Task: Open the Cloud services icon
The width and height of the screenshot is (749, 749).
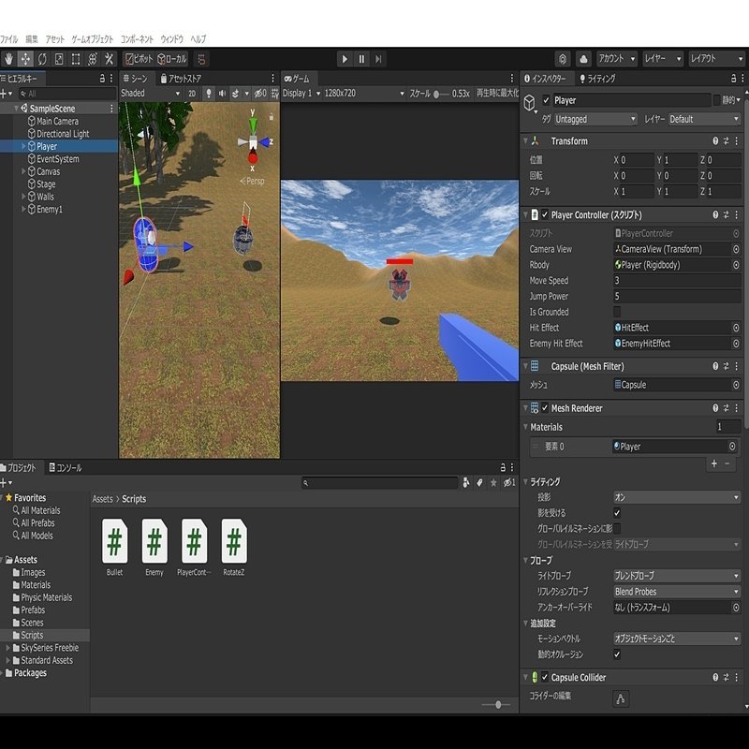Action: point(583,59)
